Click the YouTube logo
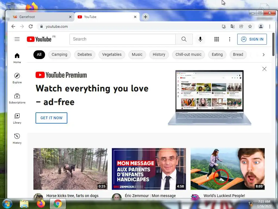278x209 pixels. [39, 39]
